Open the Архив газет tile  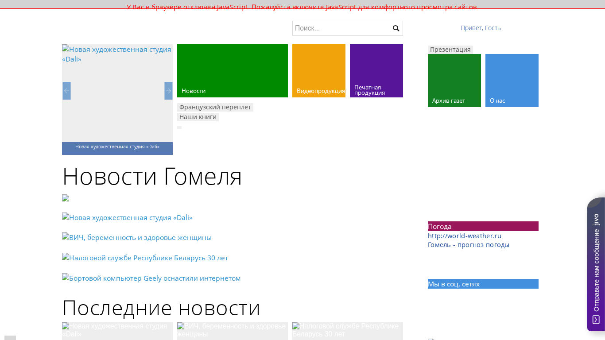tap(454, 81)
